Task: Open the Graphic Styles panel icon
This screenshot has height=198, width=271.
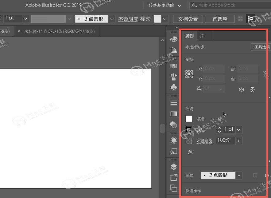Action: pyautogui.click(x=174, y=151)
